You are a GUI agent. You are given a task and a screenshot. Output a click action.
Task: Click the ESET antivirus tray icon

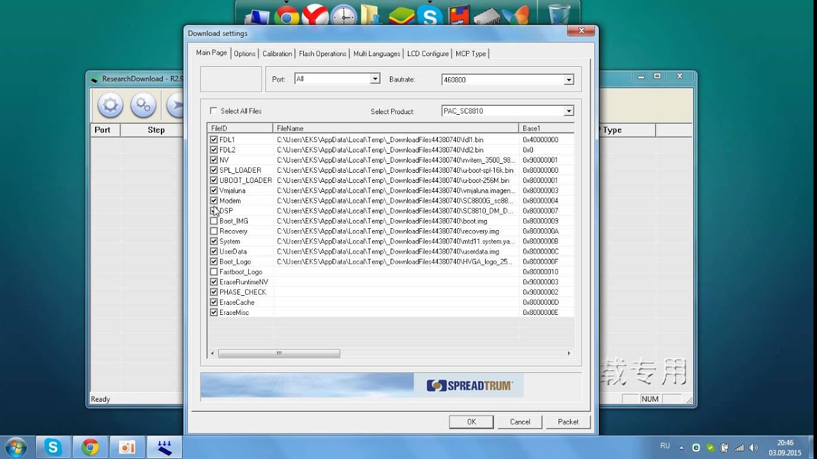[696, 448]
